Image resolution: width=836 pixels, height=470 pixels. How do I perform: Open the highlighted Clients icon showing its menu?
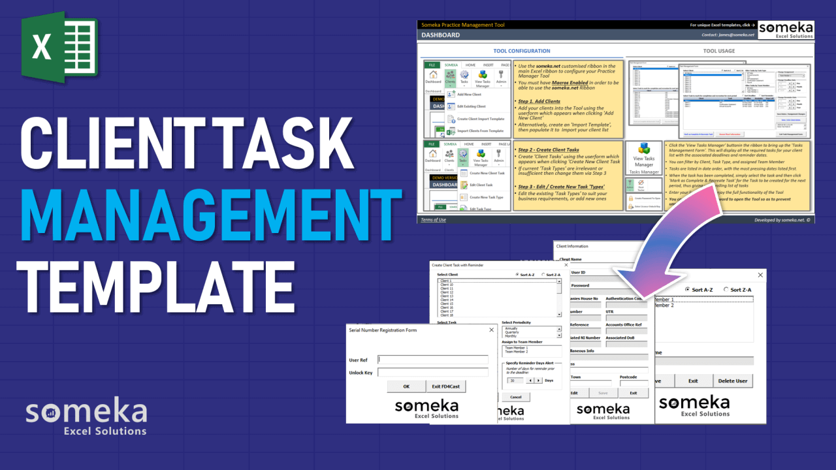(450, 78)
